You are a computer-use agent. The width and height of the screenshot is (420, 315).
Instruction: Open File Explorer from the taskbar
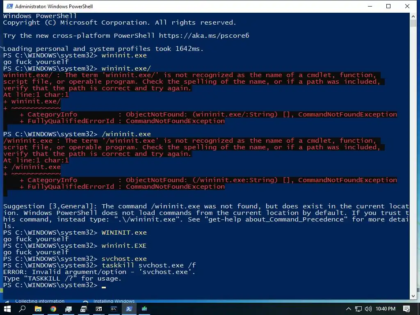(38, 309)
